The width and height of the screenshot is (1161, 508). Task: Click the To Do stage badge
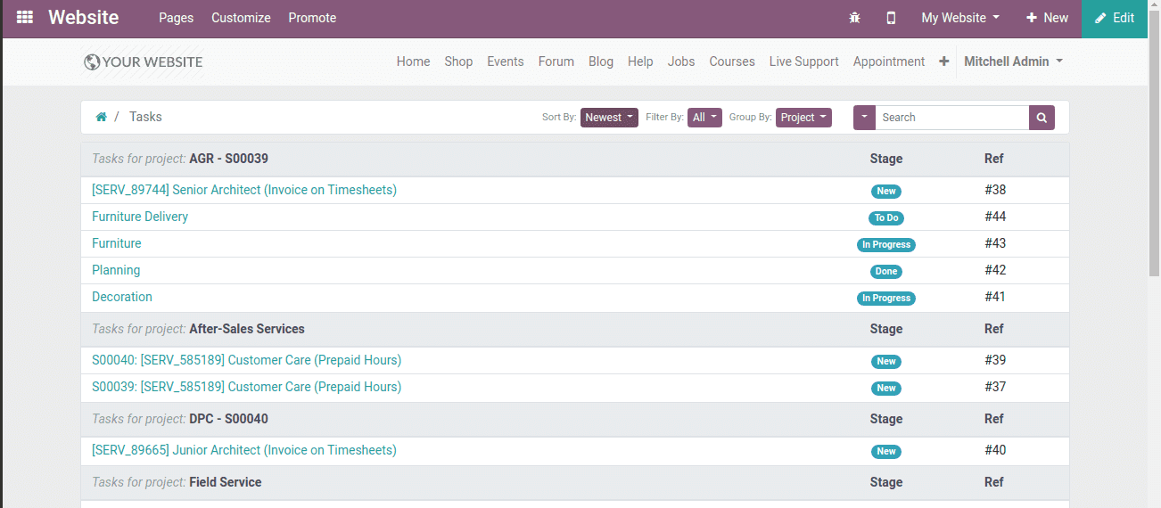click(x=886, y=217)
